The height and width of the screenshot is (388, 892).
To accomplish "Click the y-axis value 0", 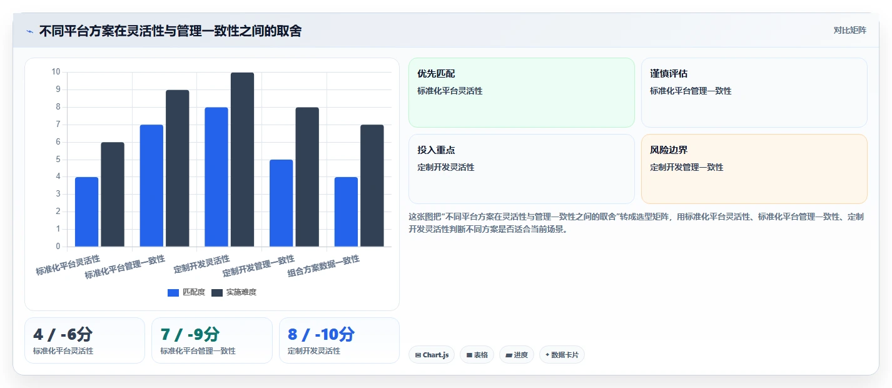I will [58, 247].
